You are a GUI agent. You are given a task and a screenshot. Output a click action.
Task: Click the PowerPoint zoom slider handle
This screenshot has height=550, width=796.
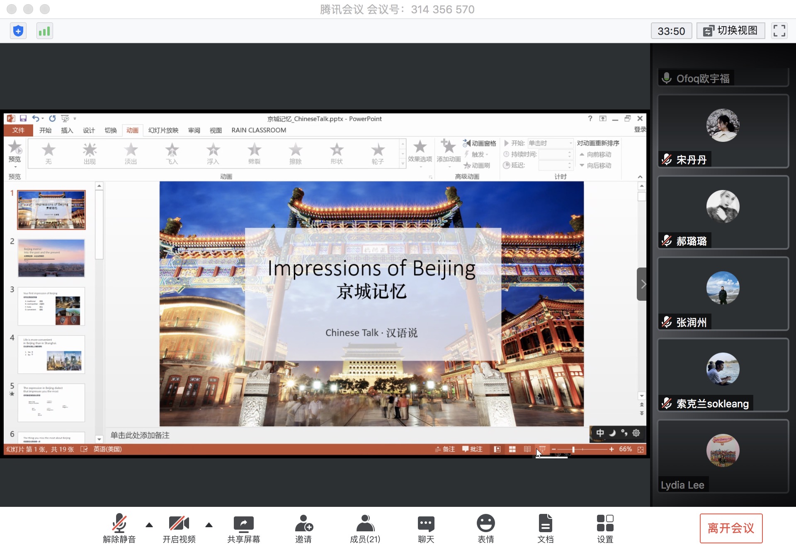573,449
